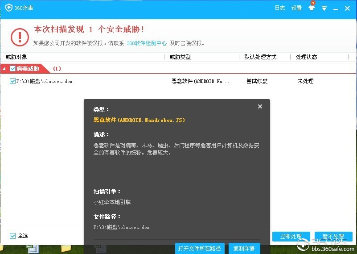Click the 复制详情 button
The width and height of the screenshot is (357, 254).
click(x=244, y=248)
